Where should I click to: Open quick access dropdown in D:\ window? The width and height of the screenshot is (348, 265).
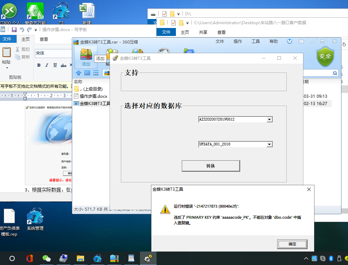coord(178,14)
